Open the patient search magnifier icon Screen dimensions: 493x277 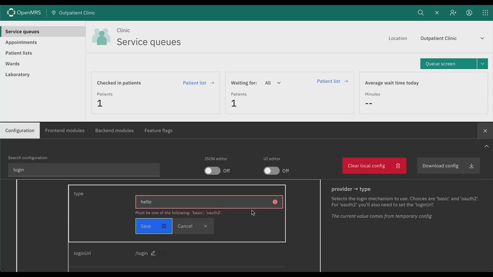(421, 13)
